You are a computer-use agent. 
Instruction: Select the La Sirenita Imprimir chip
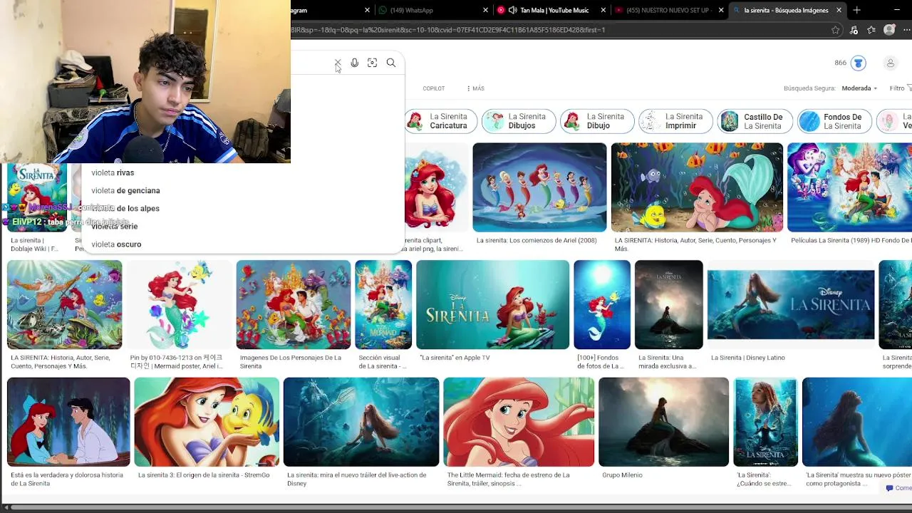click(x=675, y=121)
